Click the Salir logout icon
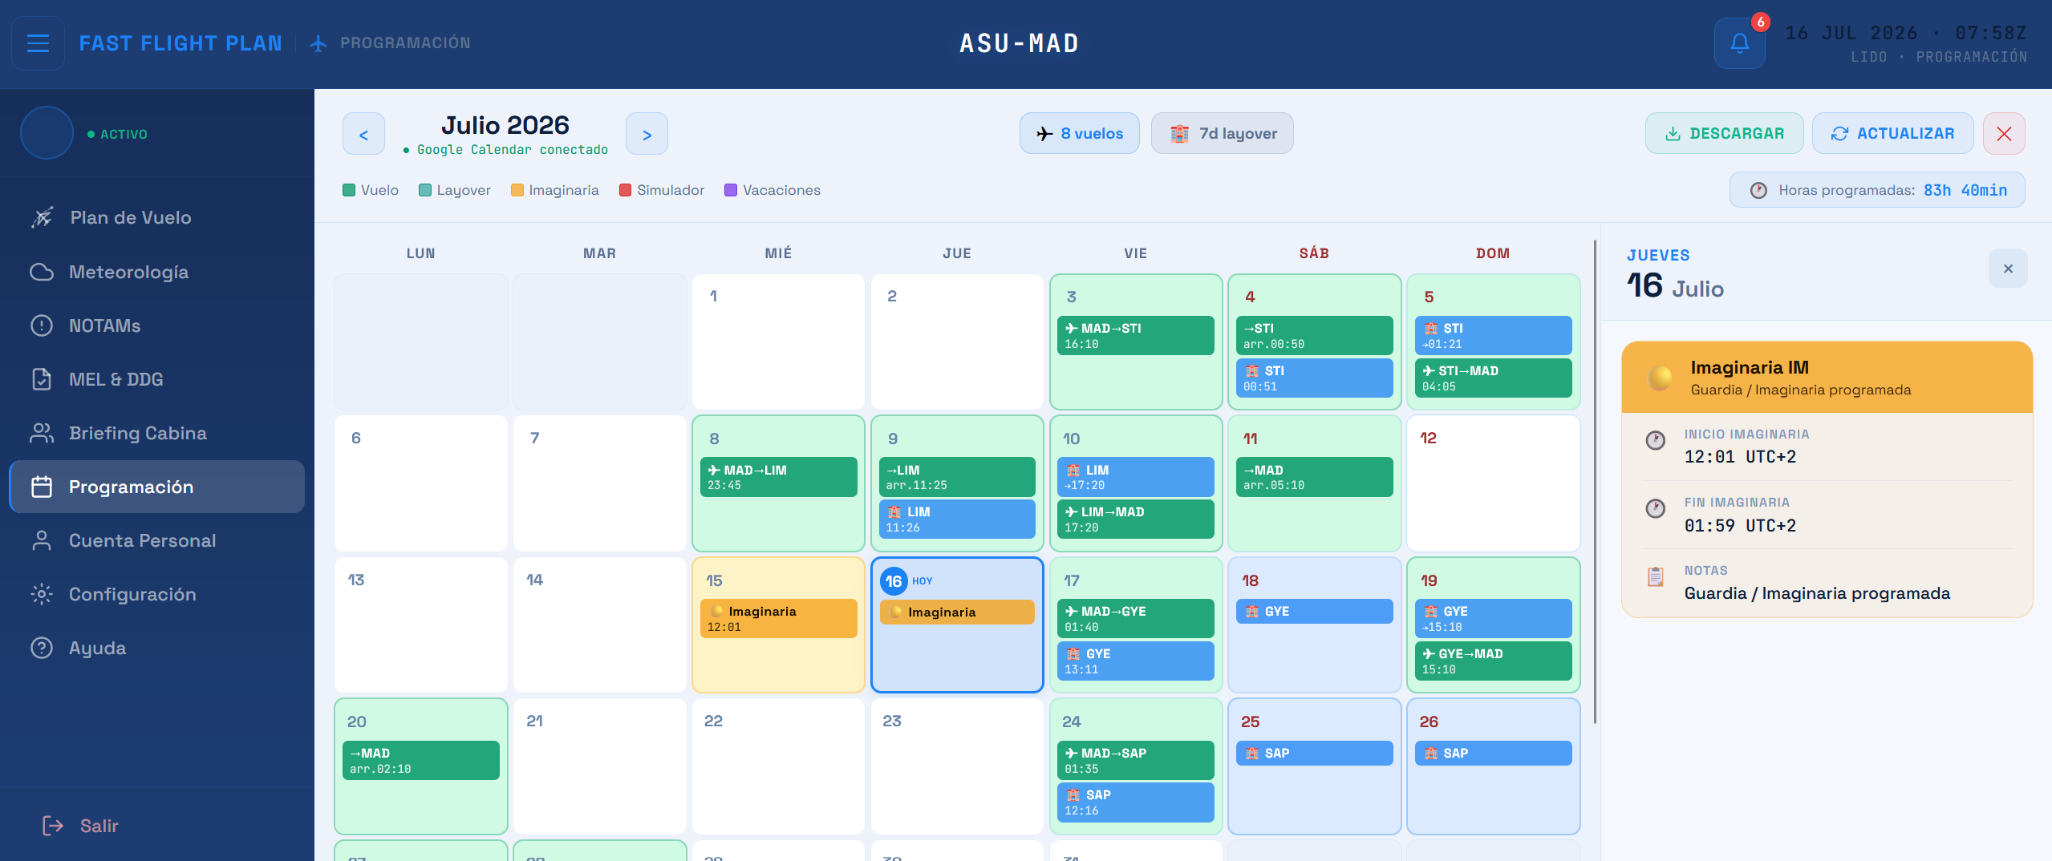Screen dimensions: 2052x861 (x=53, y=826)
